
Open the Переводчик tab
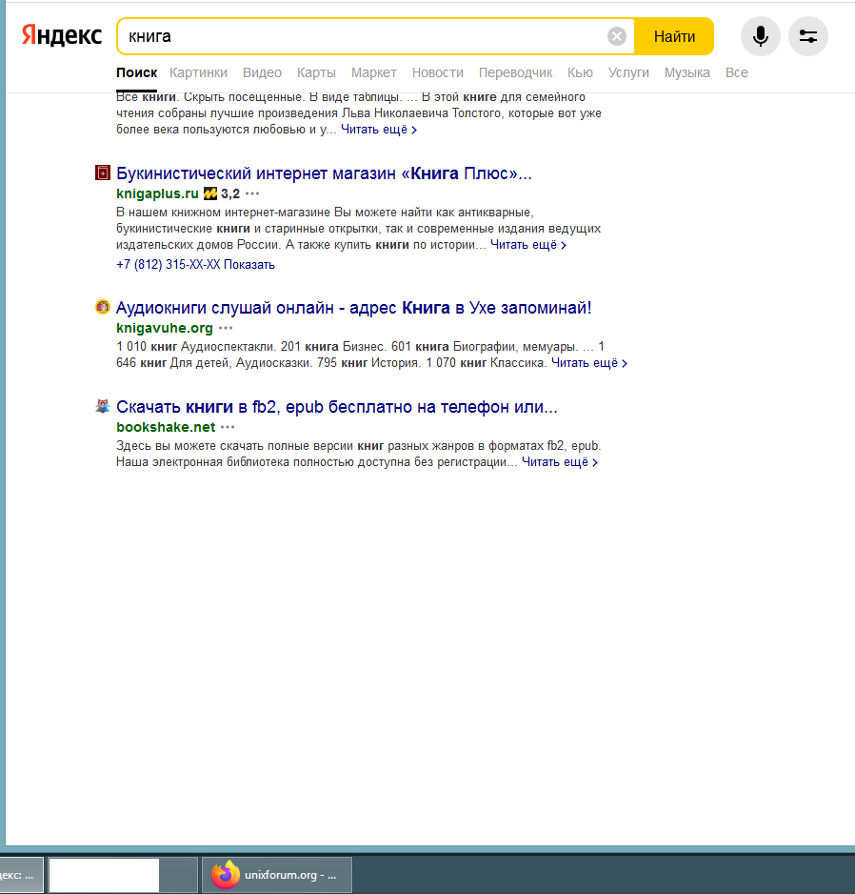pos(515,73)
